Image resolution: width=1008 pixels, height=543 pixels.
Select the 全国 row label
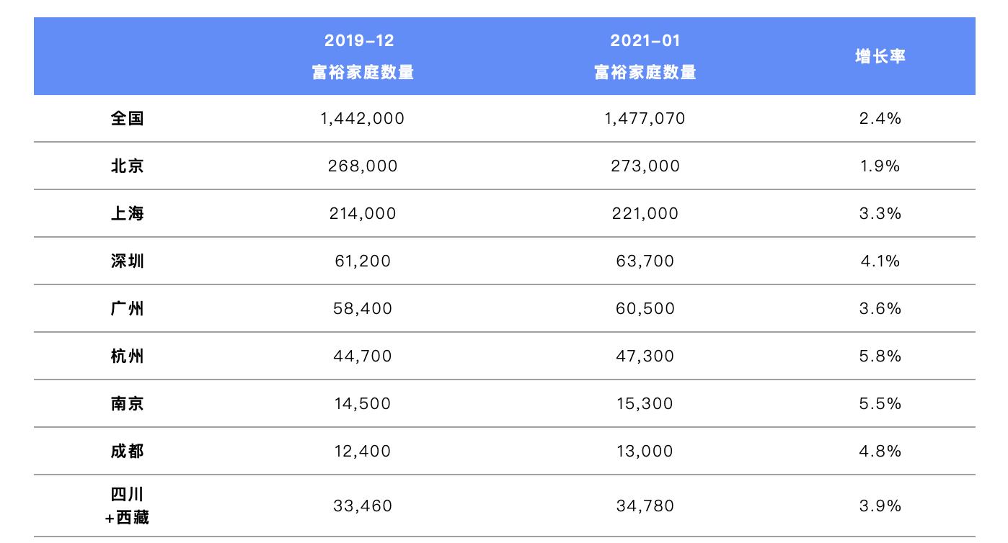[128, 118]
